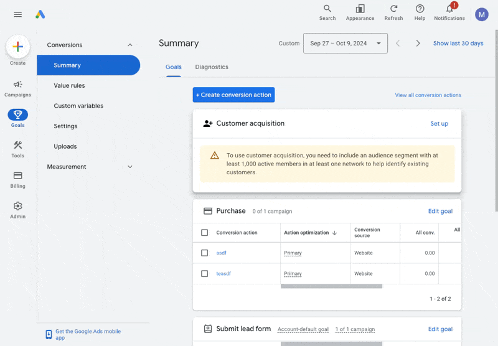The height and width of the screenshot is (346, 498).
Task: Click the All conv. column header
Action: [425, 233]
